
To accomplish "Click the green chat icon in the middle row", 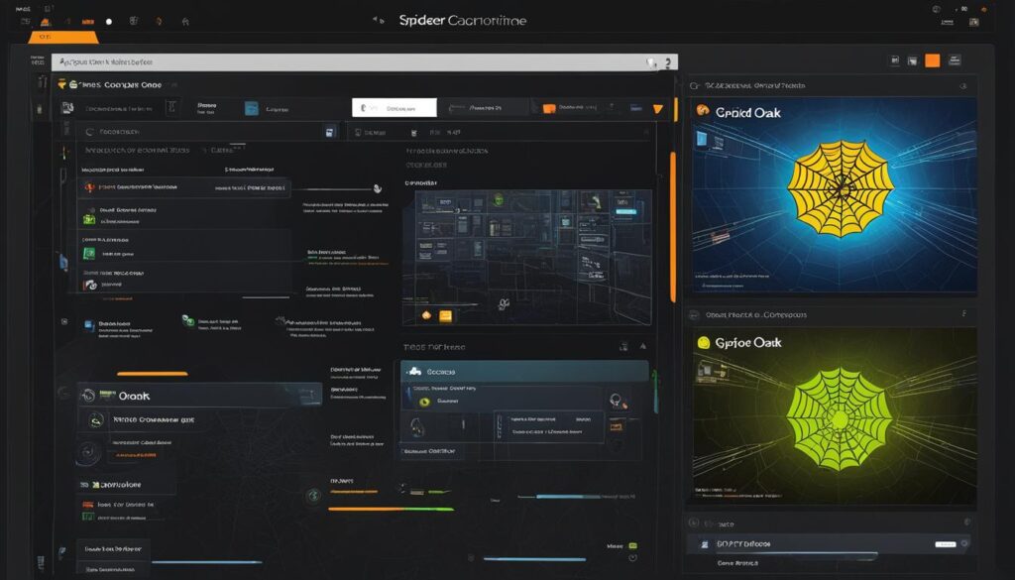I will point(187,320).
